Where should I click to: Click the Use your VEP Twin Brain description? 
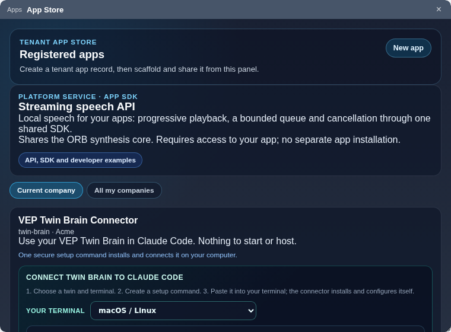pyautogui.click(x=157, y=241)
